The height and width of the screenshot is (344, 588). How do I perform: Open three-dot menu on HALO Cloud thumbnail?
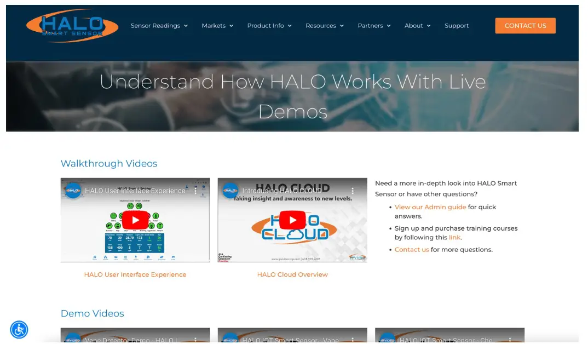click(x=353, y=191)
